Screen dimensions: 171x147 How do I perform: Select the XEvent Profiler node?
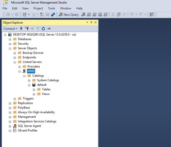pyautogui.click(x=28, y=130)
